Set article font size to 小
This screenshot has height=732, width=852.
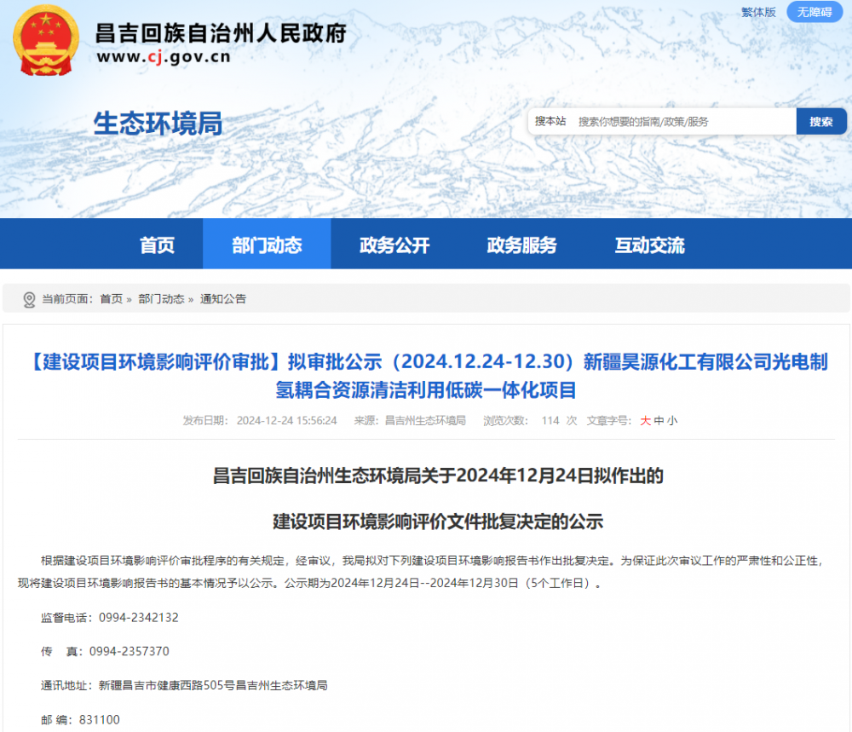point(672,420)
